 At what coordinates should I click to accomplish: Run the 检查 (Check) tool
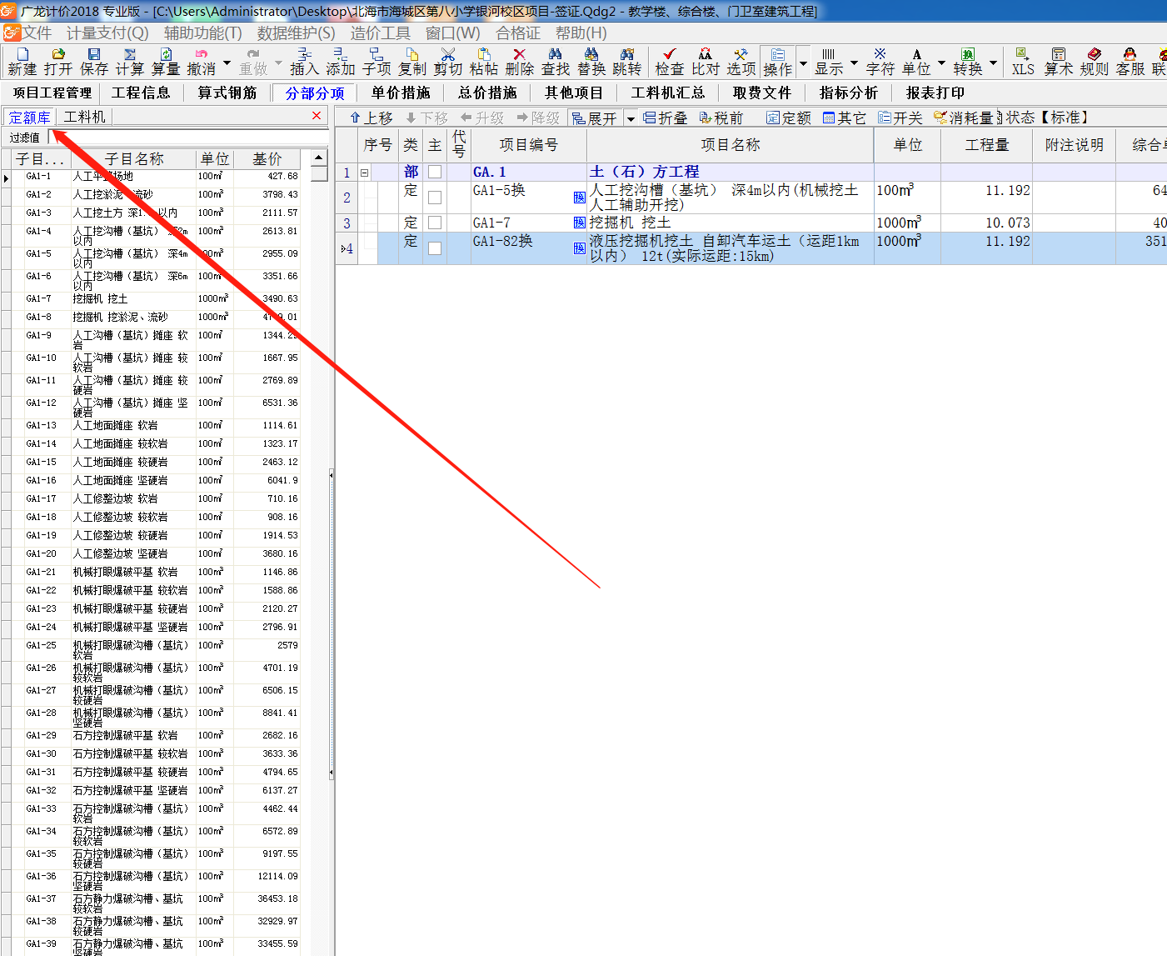pyautogui.click(x=670, y=62)
